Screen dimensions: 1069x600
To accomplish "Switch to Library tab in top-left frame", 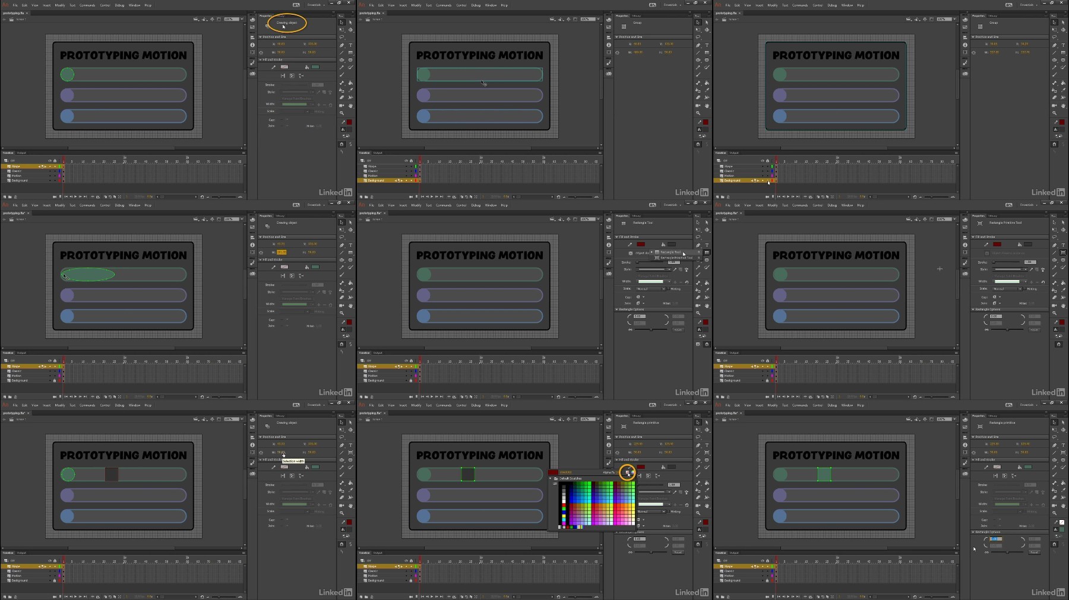I will [x=280, y=16].
